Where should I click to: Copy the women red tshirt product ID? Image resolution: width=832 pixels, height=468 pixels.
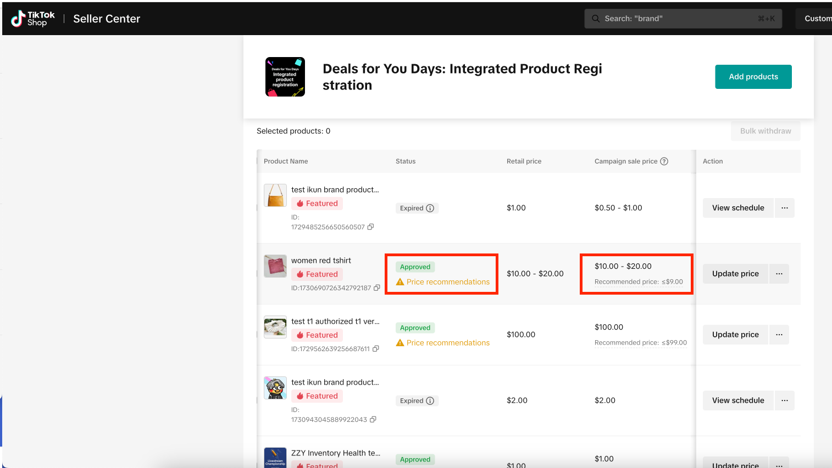pyautogui.click(x=377, y=287)
